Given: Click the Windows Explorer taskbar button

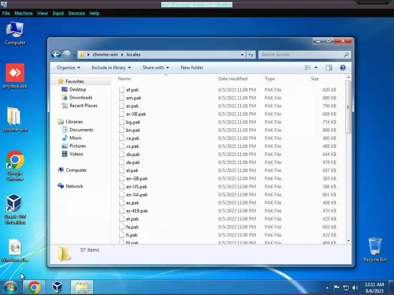Looking at the screenshot, I should [82, 287].
